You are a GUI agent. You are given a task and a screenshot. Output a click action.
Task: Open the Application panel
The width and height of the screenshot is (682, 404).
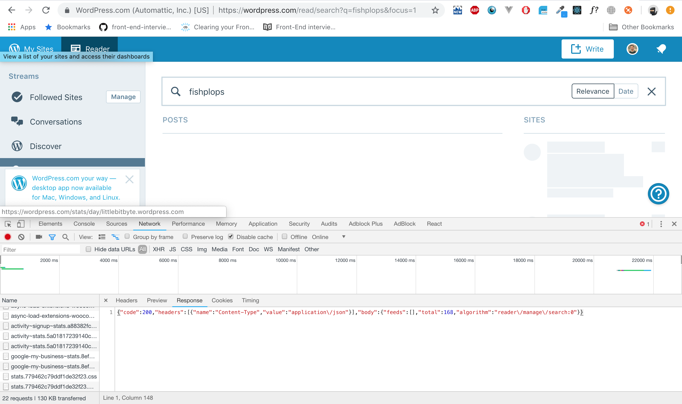tap(263, 224)
